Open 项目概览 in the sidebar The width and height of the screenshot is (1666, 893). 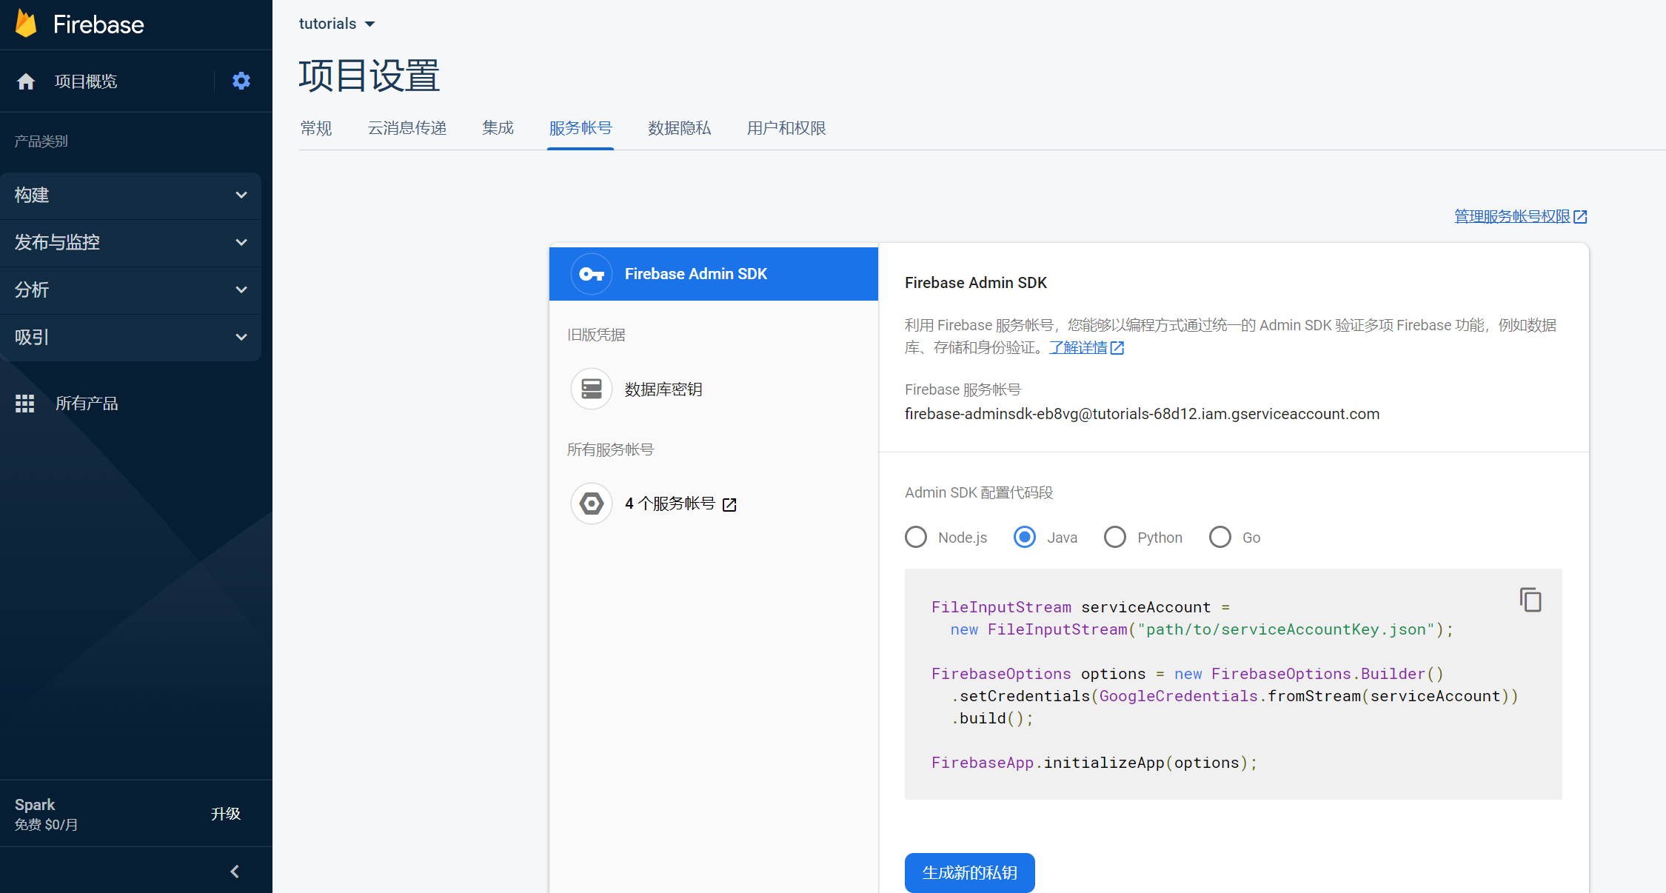[x=86, y=81]
